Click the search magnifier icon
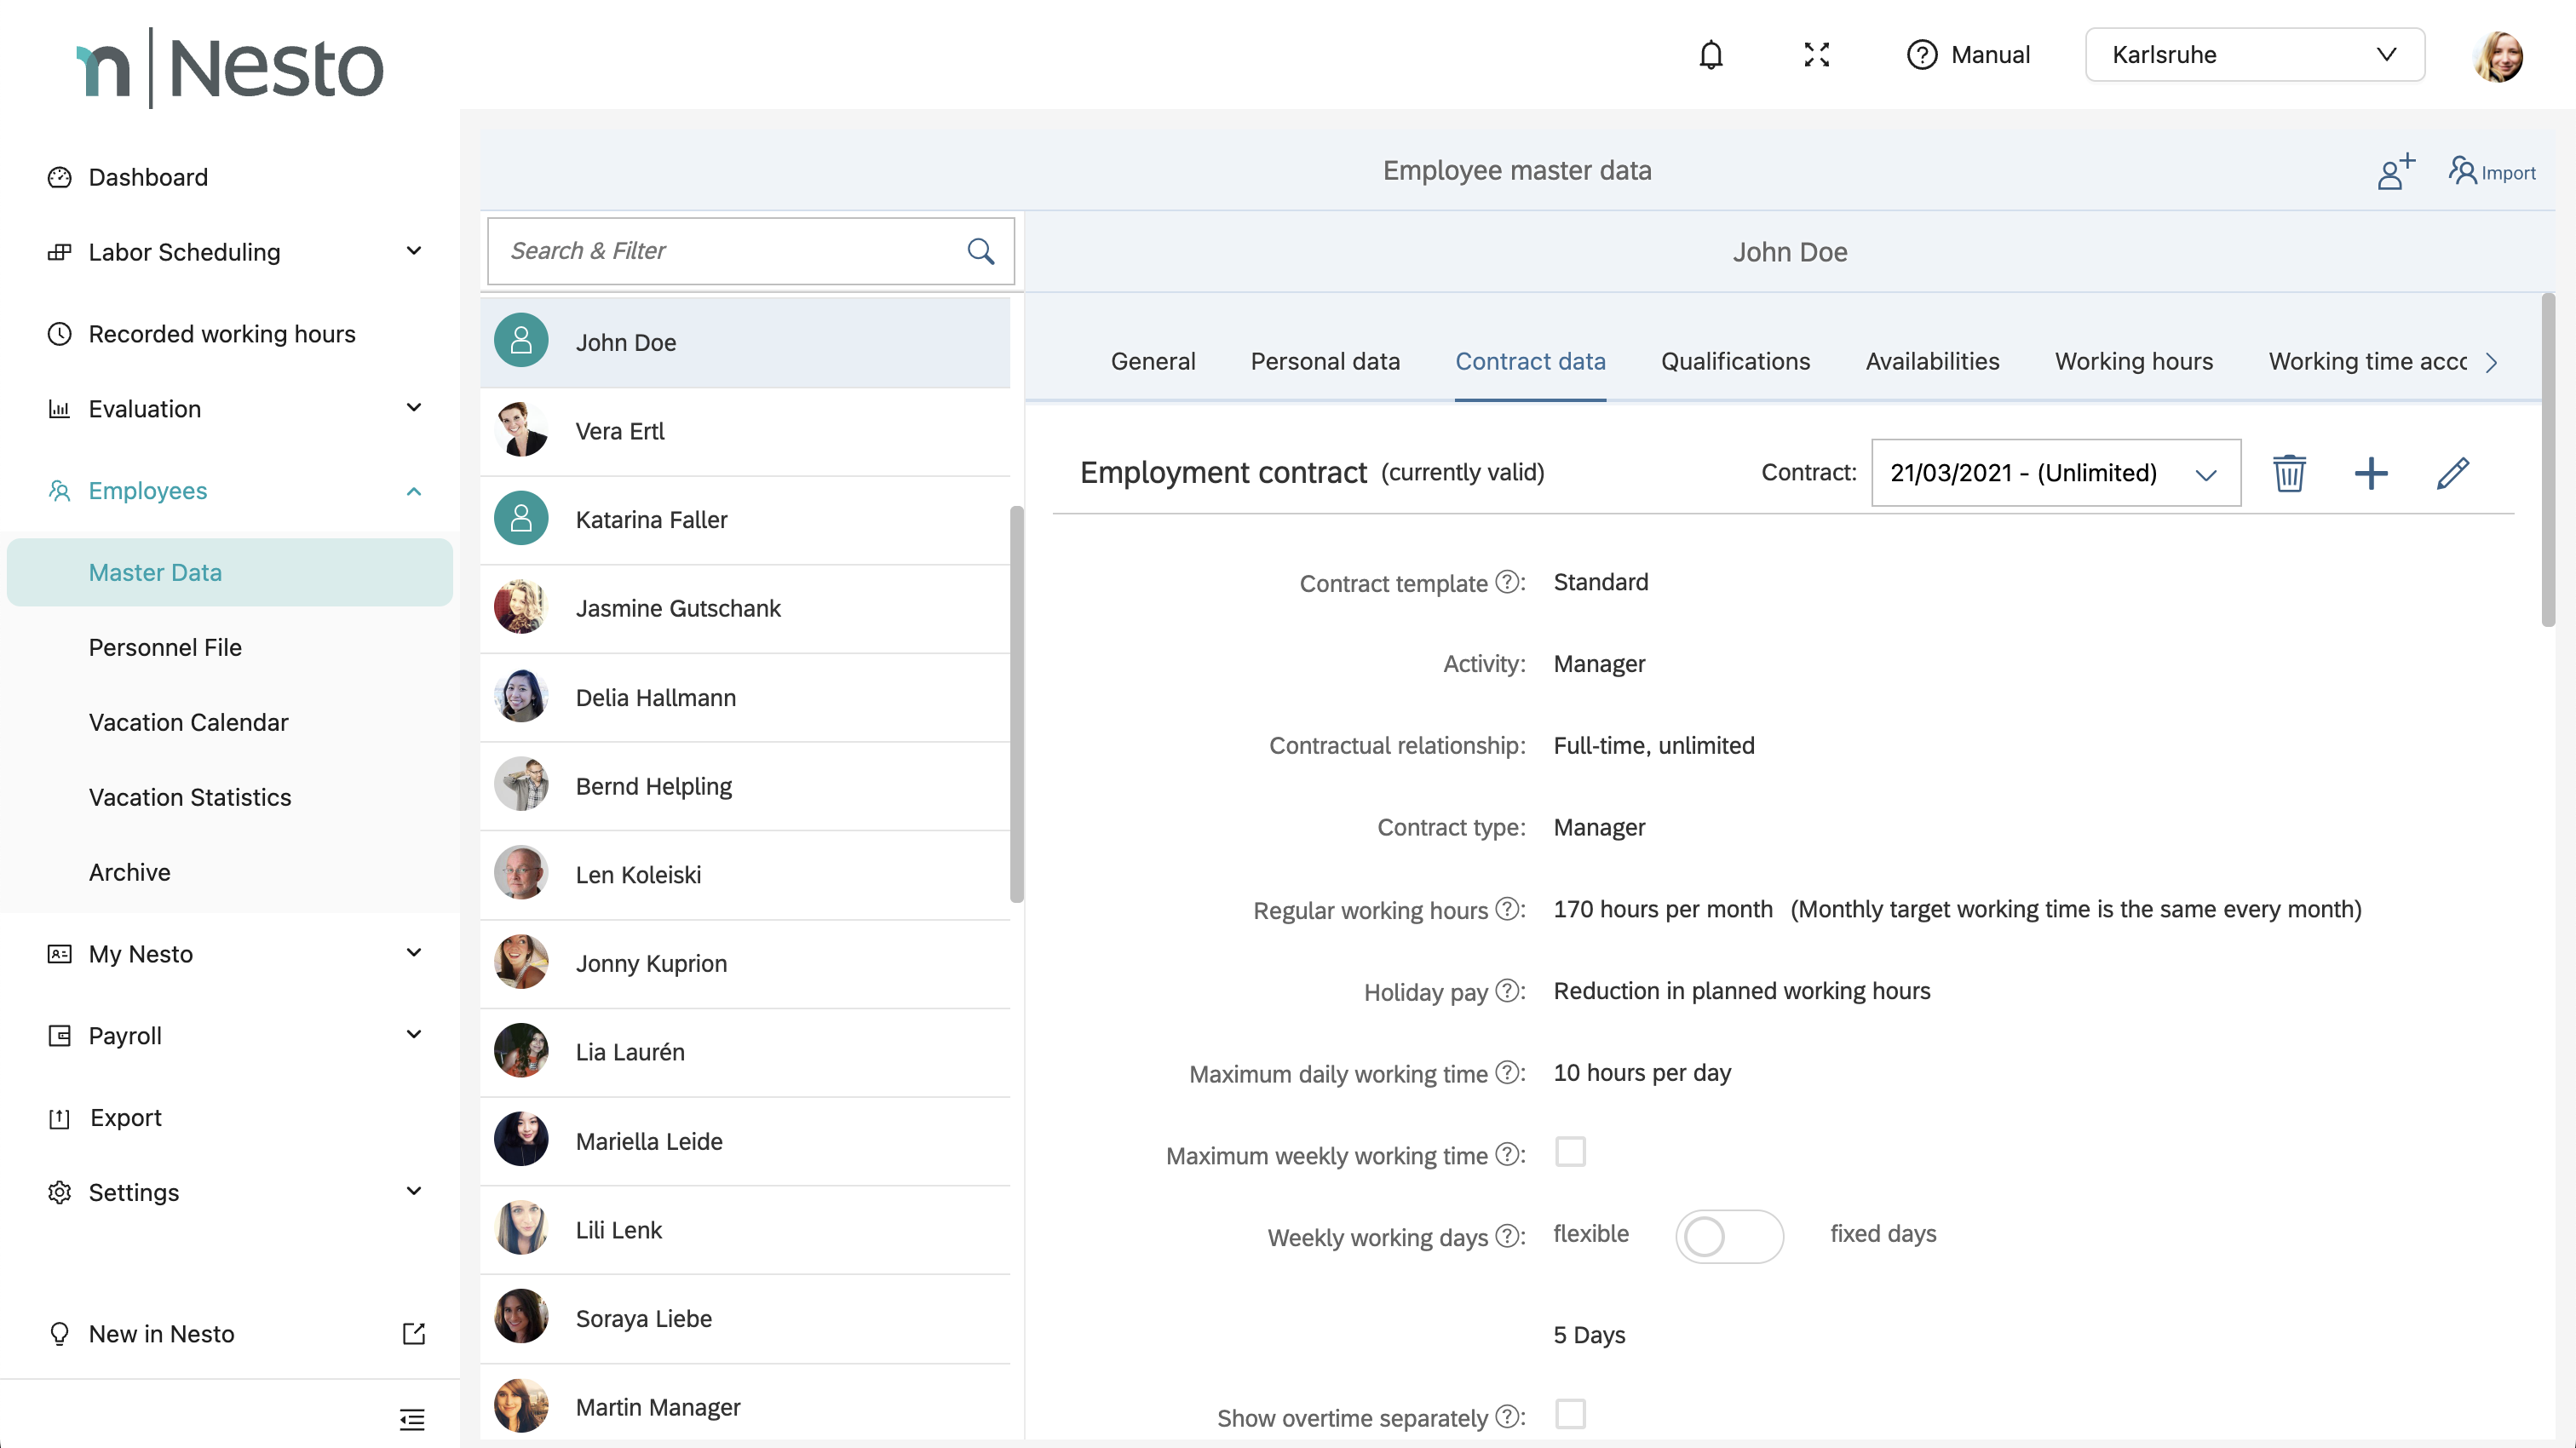Screen dimensions: 2576x1448 (981, 251)
